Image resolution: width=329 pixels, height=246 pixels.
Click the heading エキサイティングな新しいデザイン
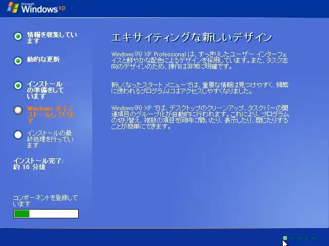192,37
